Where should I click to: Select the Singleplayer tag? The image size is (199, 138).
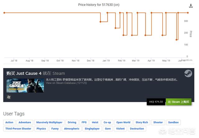[x=92, y=129]
